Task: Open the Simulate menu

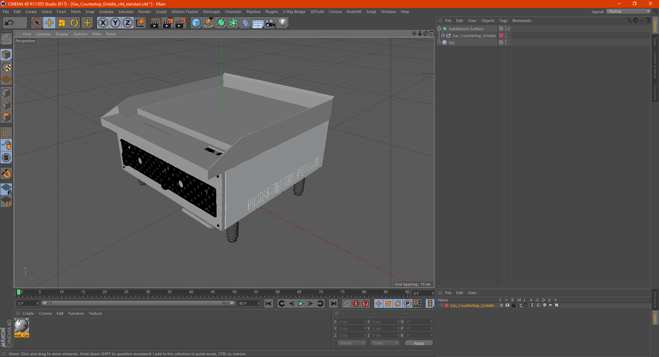Action: (126, 12)
